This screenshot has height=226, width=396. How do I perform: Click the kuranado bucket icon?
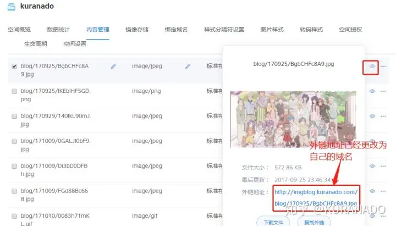coord(12,6)
